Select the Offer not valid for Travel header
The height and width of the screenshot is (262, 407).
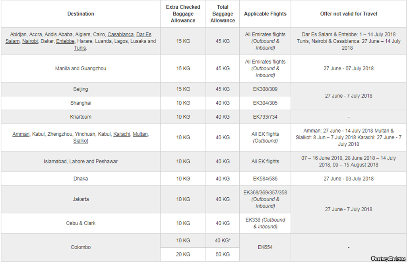pyautogui.click(x=349, y=14)
